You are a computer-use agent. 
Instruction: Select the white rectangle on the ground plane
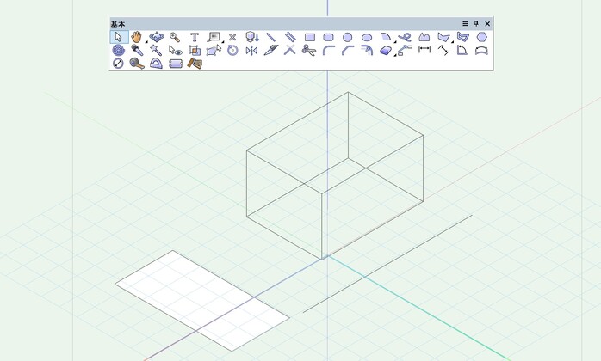coord(202,301)
